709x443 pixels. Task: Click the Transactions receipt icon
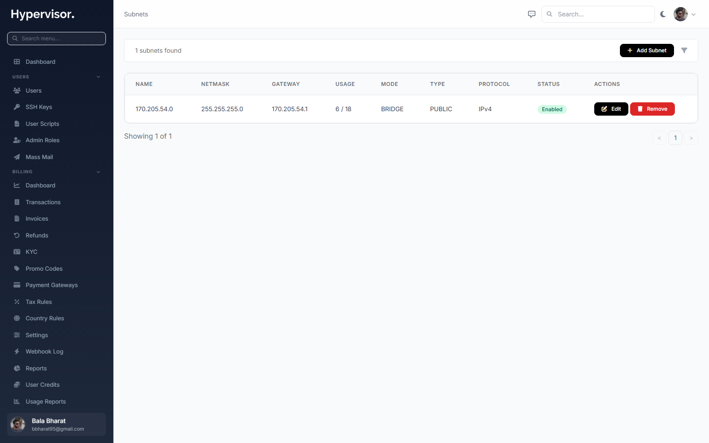(17, 202)
